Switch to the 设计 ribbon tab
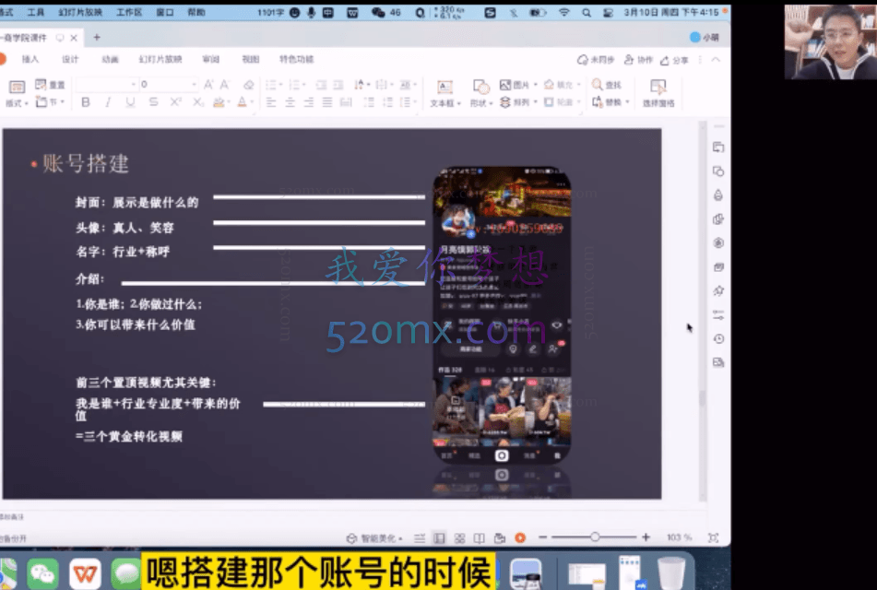 72,57
